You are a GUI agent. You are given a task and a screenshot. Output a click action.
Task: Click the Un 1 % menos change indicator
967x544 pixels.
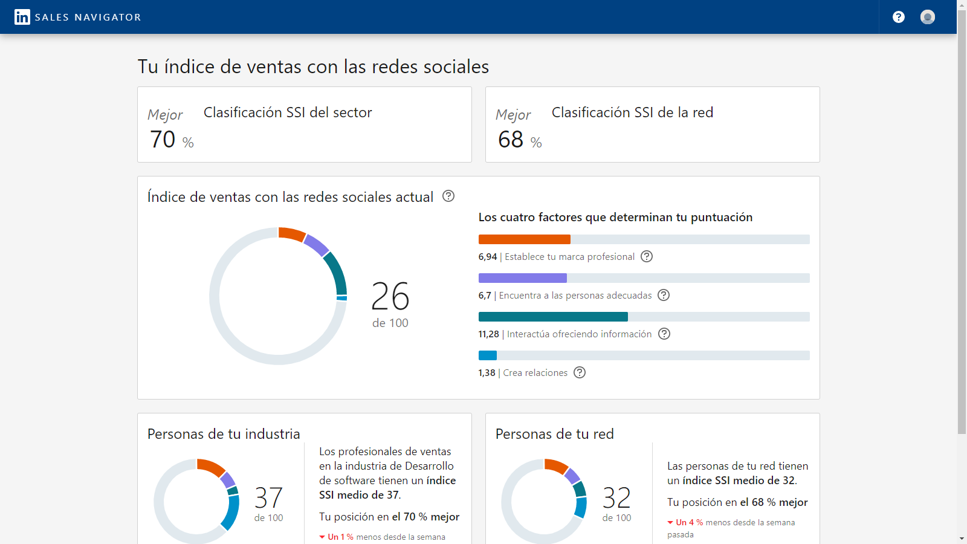(383, 537)
